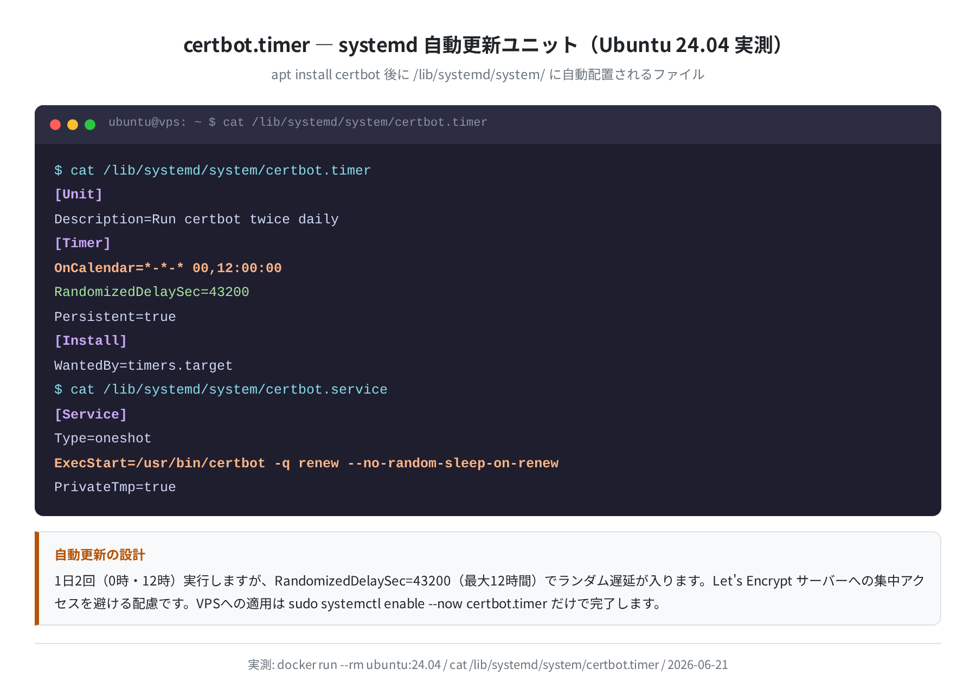Click 'Description=Run certbot twice daily' line
The height and width of the screenshot is (695, 976).
click(196, 219)
